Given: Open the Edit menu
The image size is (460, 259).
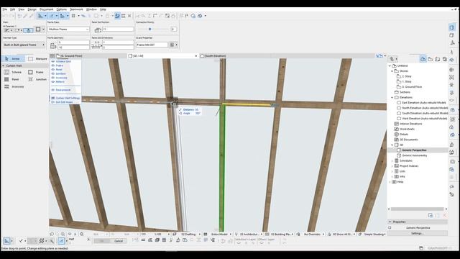Looking at the screenshot, I should pos(13,9).
